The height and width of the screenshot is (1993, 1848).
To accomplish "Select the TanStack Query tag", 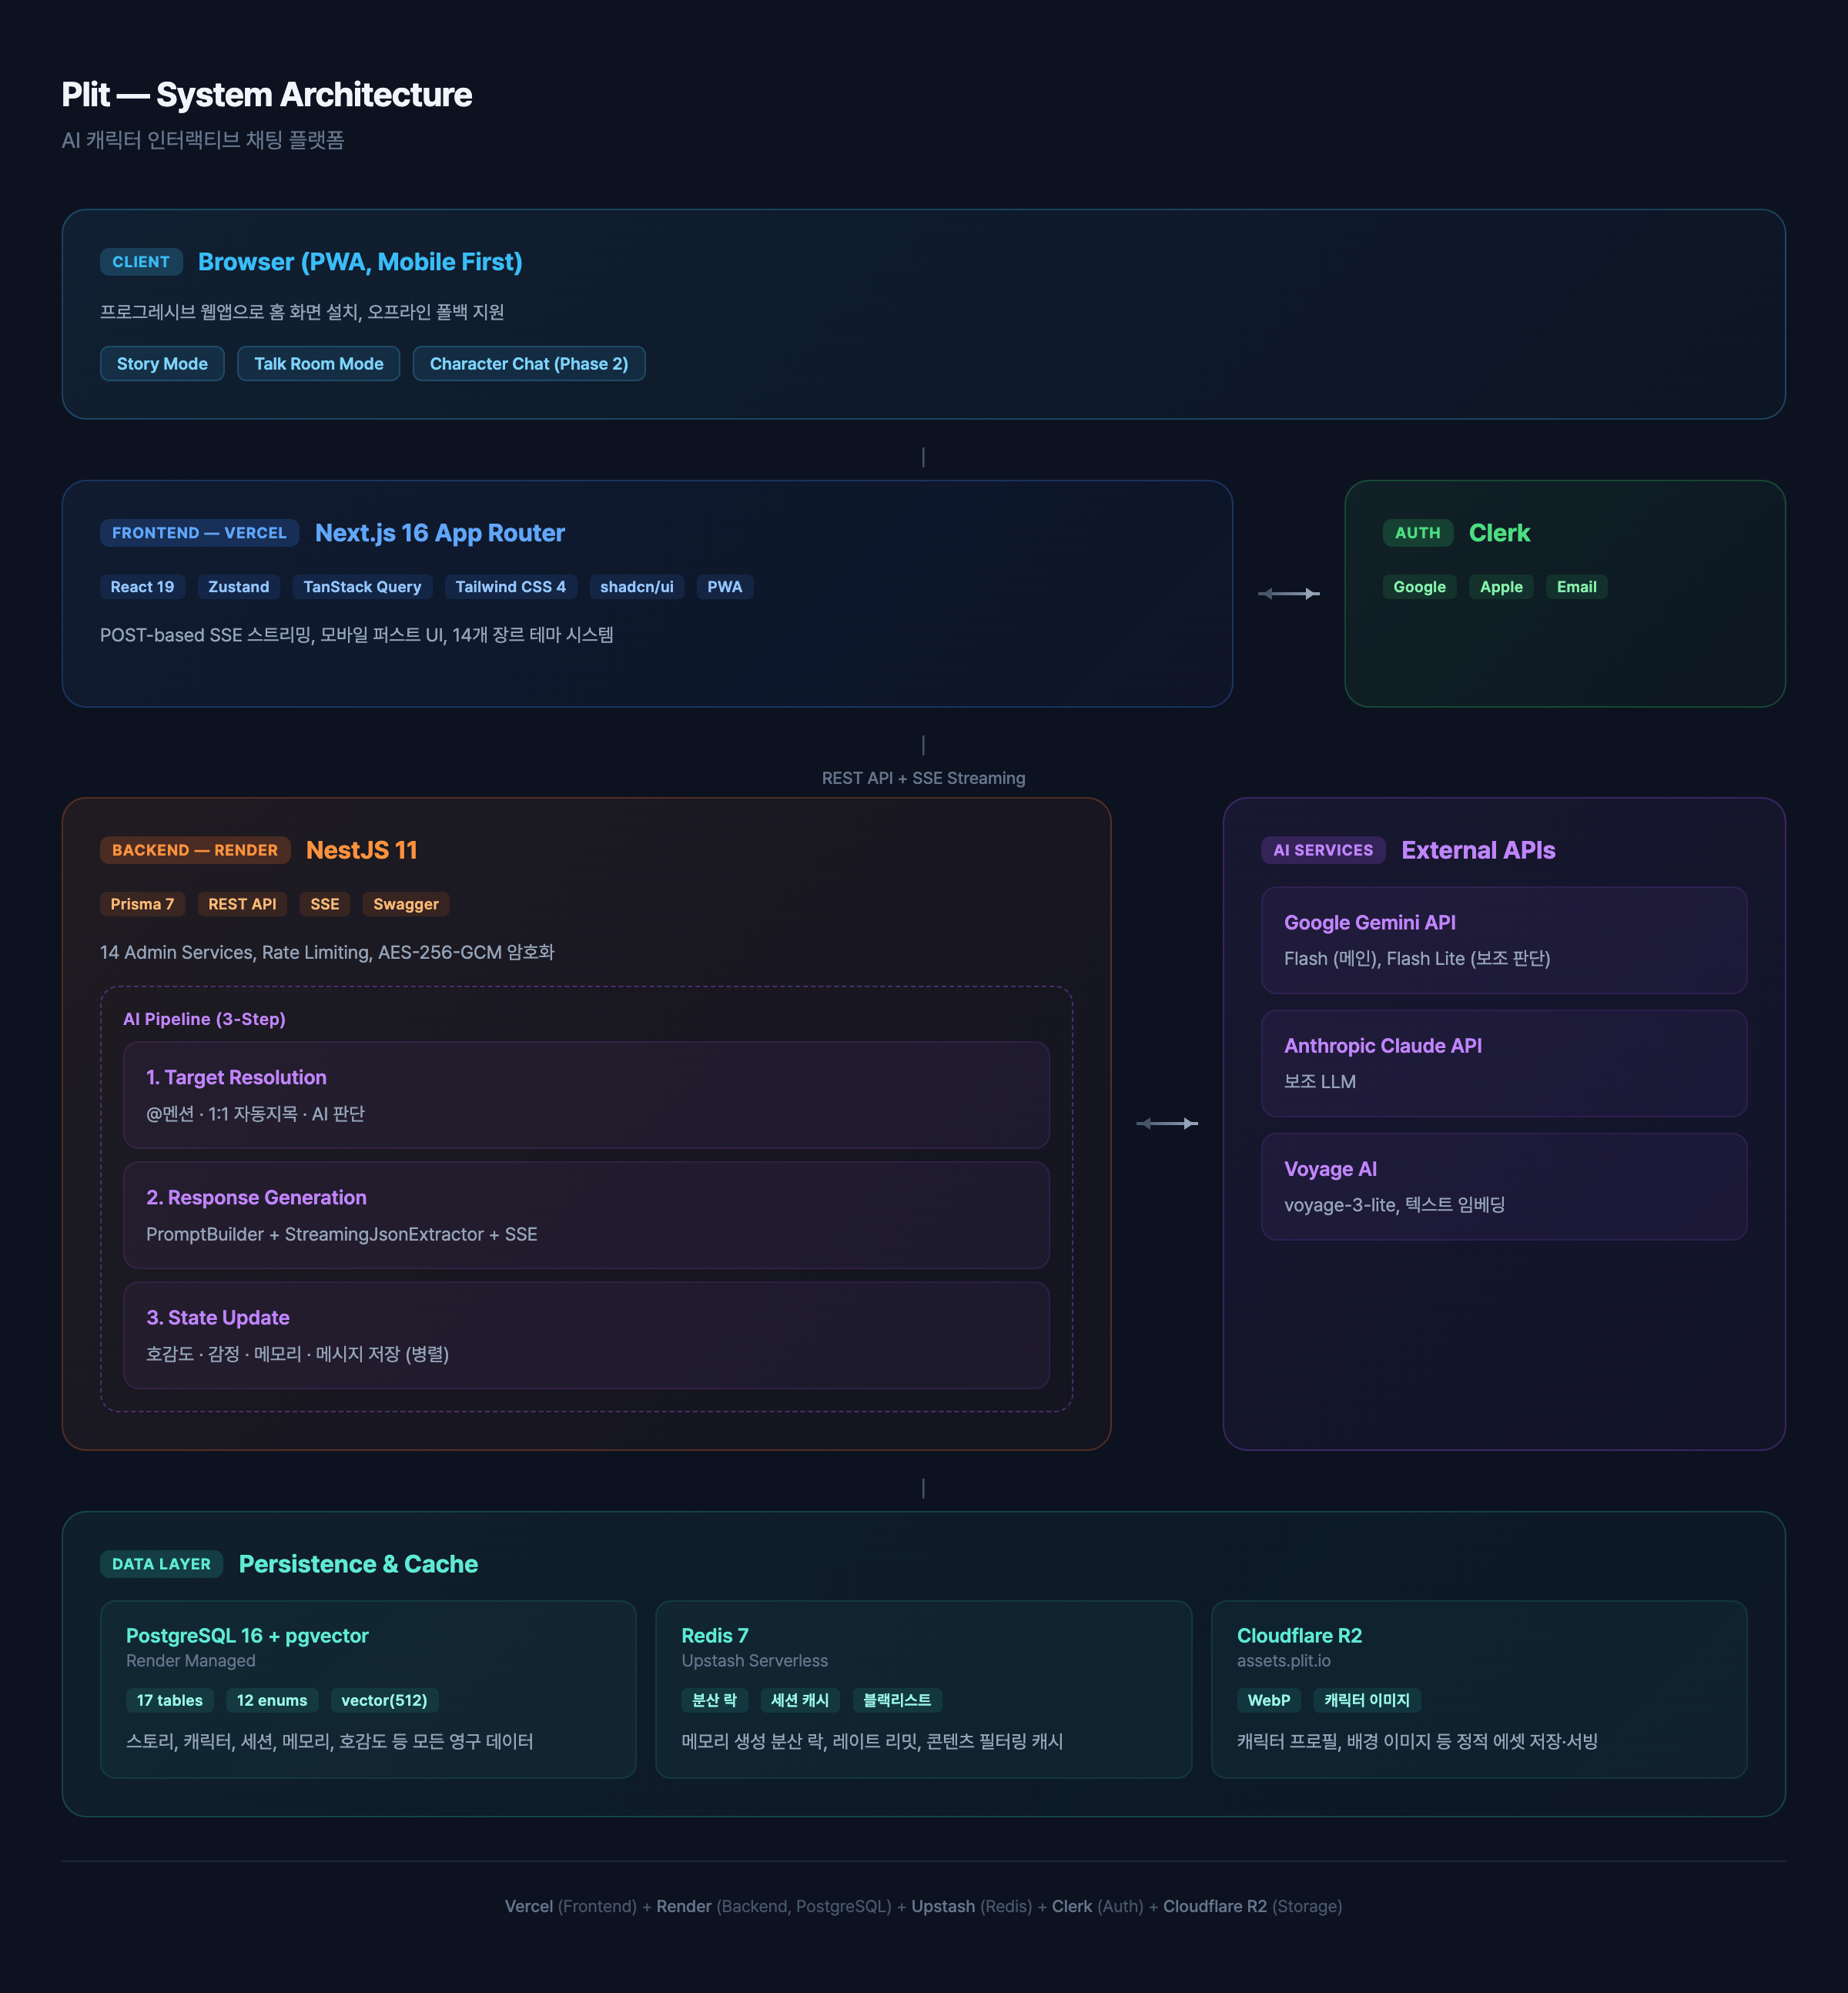I will [x=362, y=587].
